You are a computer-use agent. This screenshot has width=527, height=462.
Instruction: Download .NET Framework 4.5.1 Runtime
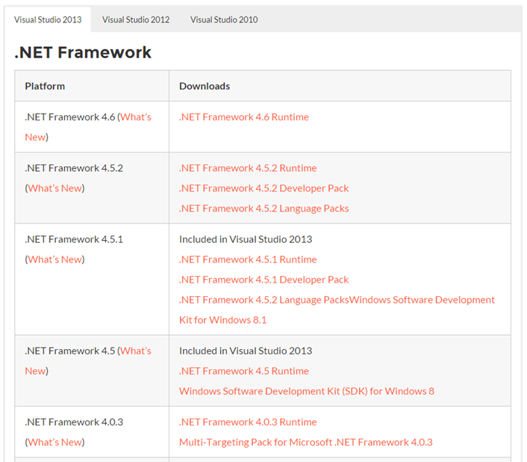click(x=248, y=259)
